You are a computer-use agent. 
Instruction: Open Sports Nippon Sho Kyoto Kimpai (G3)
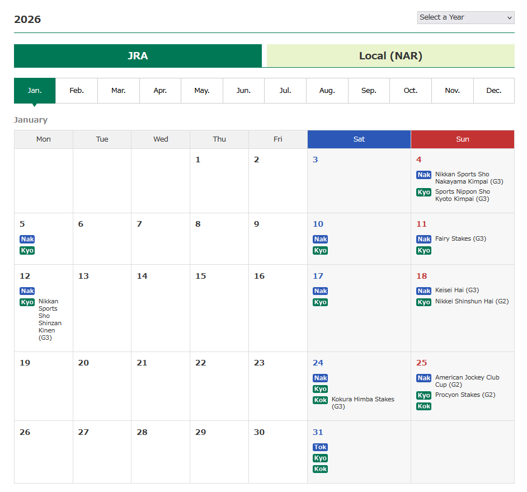coord(463,195)
